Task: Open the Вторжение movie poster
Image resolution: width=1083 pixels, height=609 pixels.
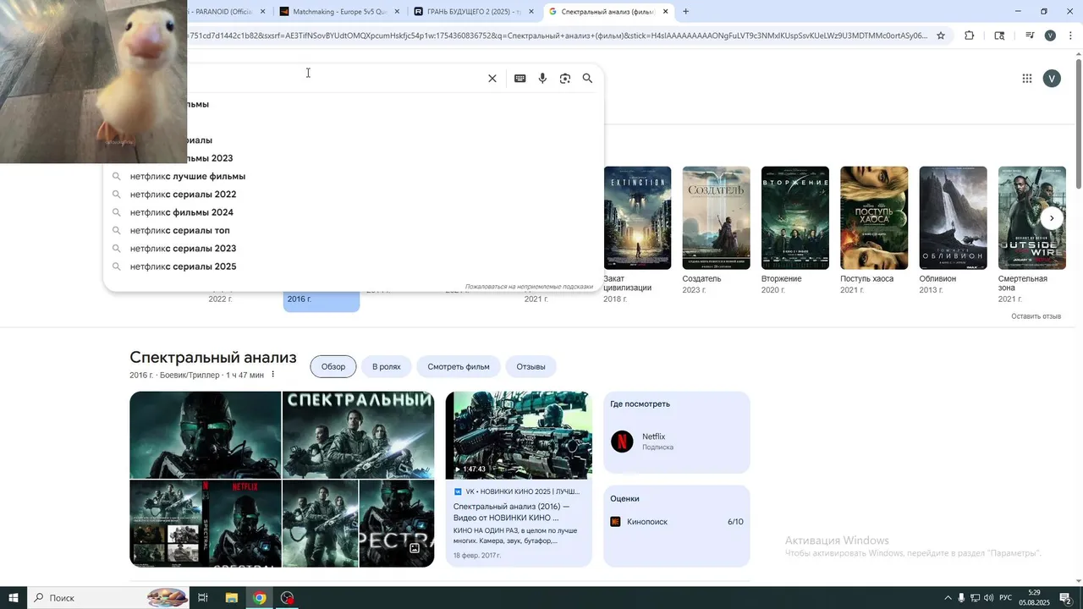Action: coord(795,218)
